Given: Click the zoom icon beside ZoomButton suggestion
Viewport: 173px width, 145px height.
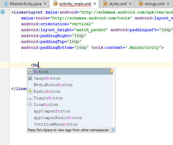Looking at the screenshot, I should [30, 104].
